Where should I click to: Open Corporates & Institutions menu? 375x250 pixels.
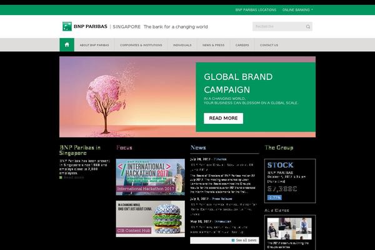(141, 45)
